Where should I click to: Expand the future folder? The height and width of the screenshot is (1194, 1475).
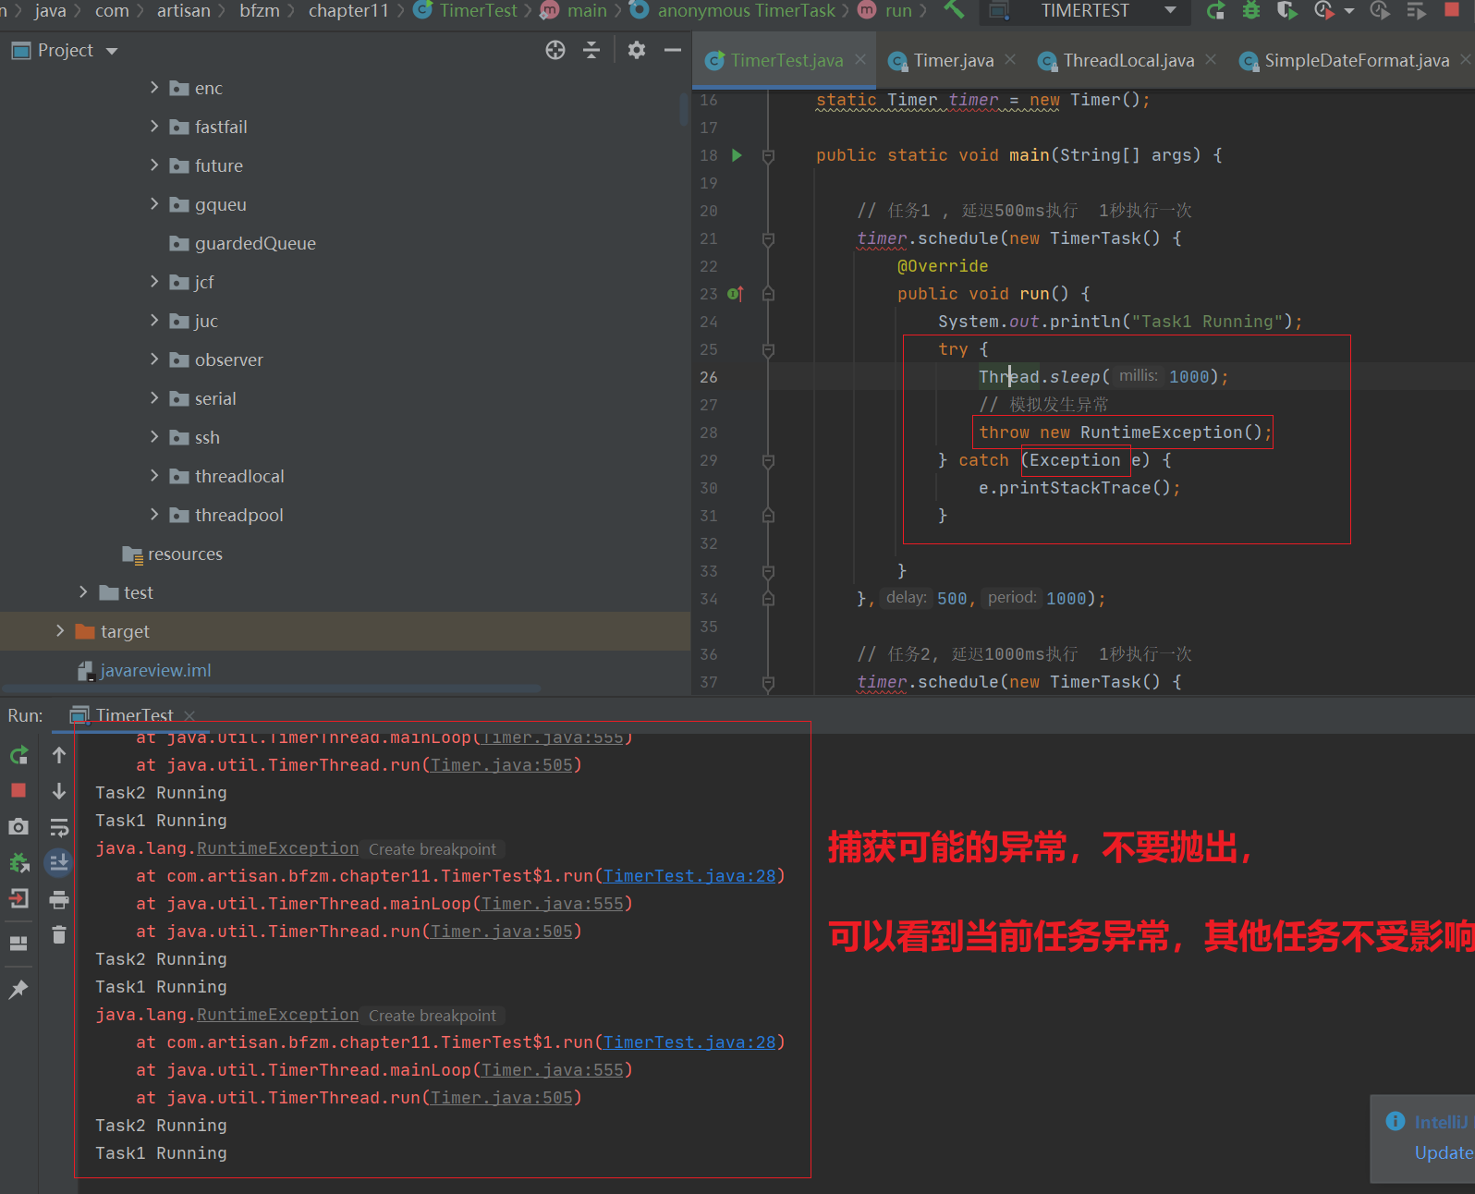(154, 164)
